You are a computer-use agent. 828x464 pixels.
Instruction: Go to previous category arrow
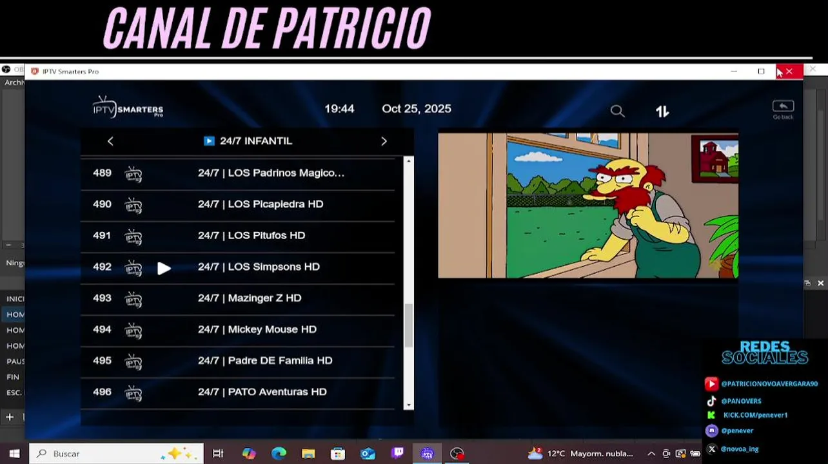(110, 141)
